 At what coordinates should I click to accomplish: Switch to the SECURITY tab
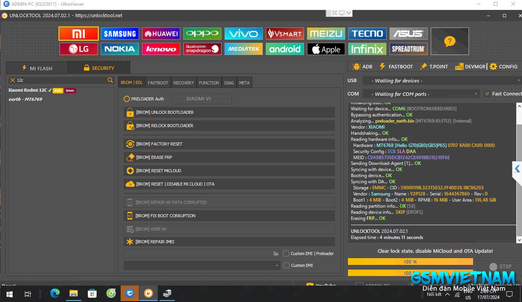tap(99, 68)
